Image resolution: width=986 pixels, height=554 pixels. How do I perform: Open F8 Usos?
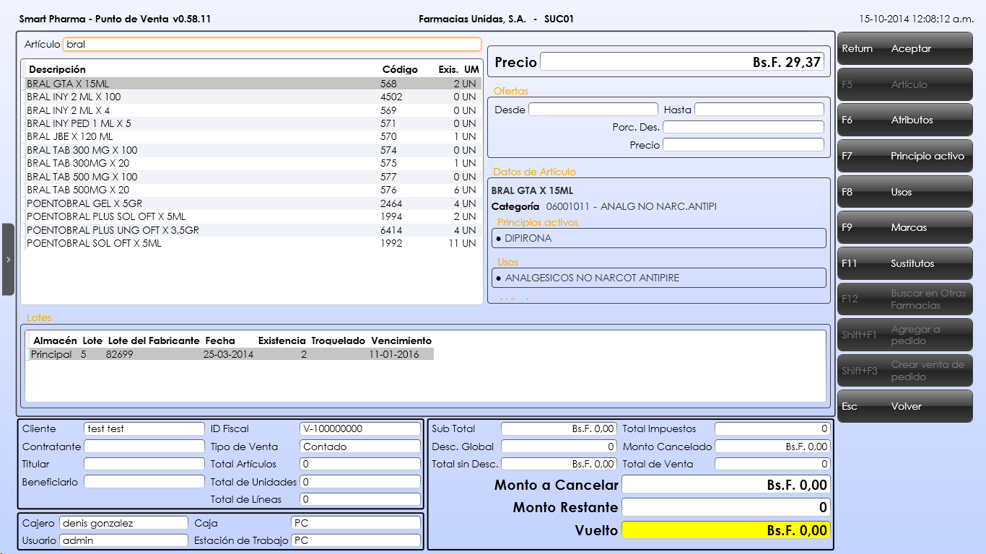905,193
